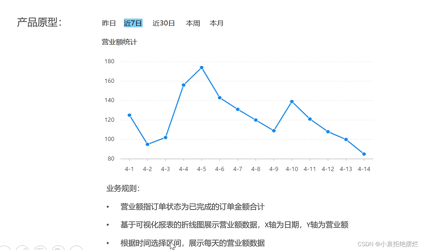Select the 昨日 time filter
Image resolution: width=423 pixels, height=250 pixels.
point(109,23)
